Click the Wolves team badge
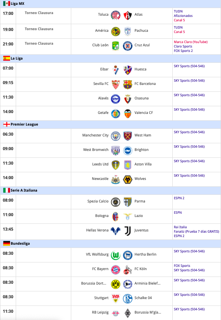This screenshot has height=320, width=221. click(128, 180)
